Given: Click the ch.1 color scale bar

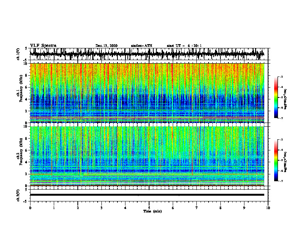Looking at the screenshot, I should [276, 97].
